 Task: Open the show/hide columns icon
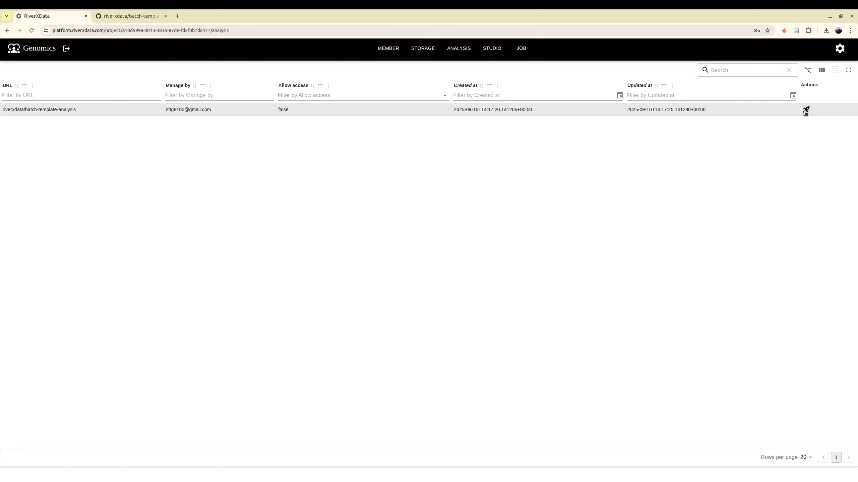(821, 70)
